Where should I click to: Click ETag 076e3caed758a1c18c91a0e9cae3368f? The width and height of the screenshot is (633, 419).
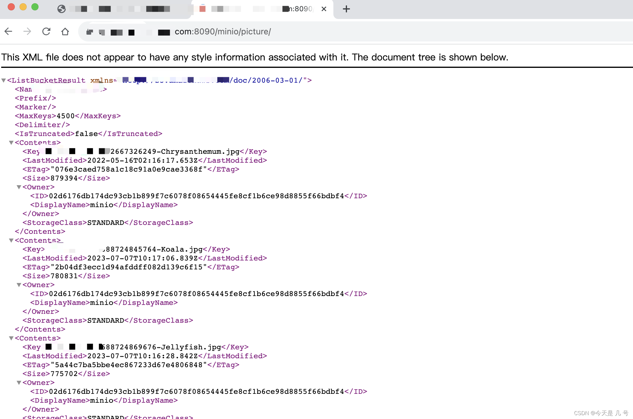pos(129,169)
